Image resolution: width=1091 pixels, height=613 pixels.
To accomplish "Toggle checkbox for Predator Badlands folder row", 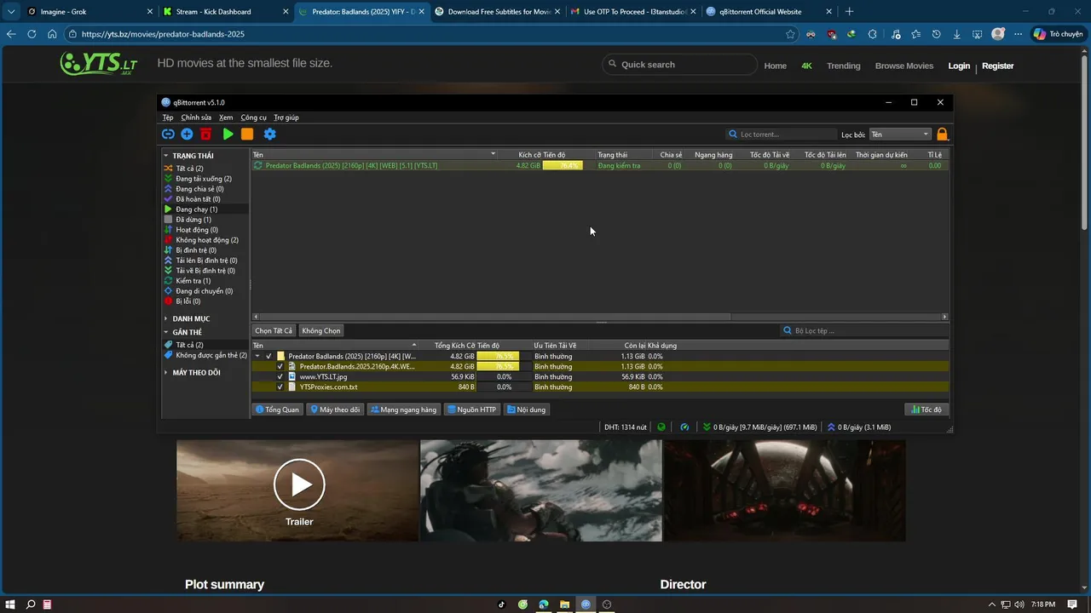I will (x=268, y=356).
